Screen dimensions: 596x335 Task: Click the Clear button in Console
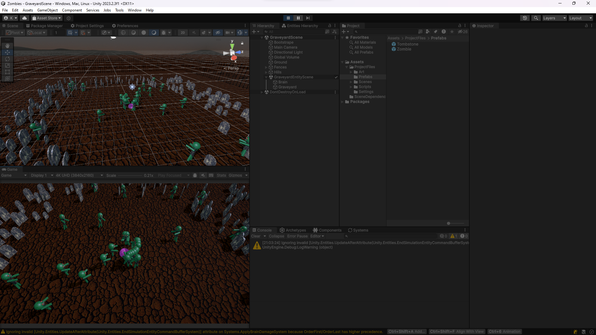click(256, 236)
